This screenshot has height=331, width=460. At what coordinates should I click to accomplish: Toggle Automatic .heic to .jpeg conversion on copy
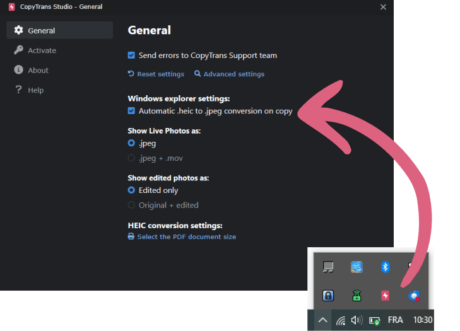pos(131,111)
